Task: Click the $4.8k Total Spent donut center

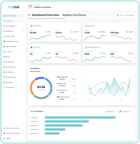Action: pos(41,88)
